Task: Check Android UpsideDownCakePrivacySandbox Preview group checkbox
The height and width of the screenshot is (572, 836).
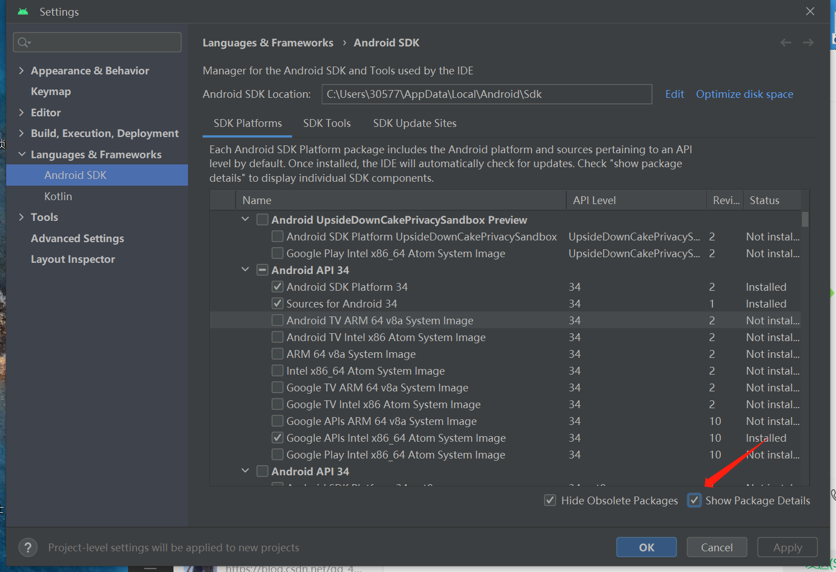Action: (x=262, y=220)
